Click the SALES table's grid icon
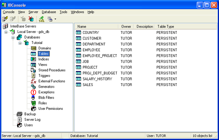 [78, 85]
